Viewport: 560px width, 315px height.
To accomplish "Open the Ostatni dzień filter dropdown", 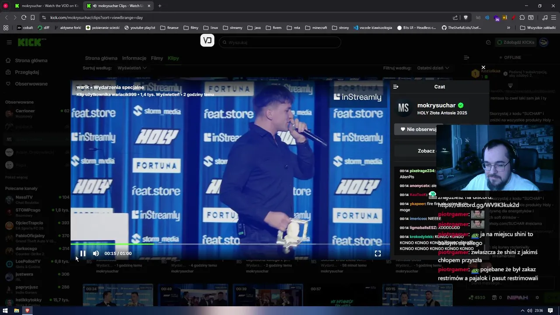I will 433,68.
